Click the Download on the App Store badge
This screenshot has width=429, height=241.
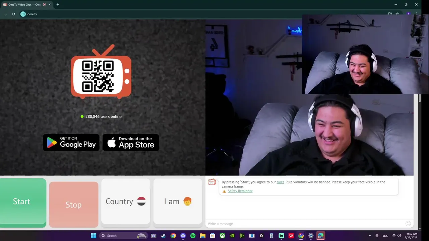131,143
